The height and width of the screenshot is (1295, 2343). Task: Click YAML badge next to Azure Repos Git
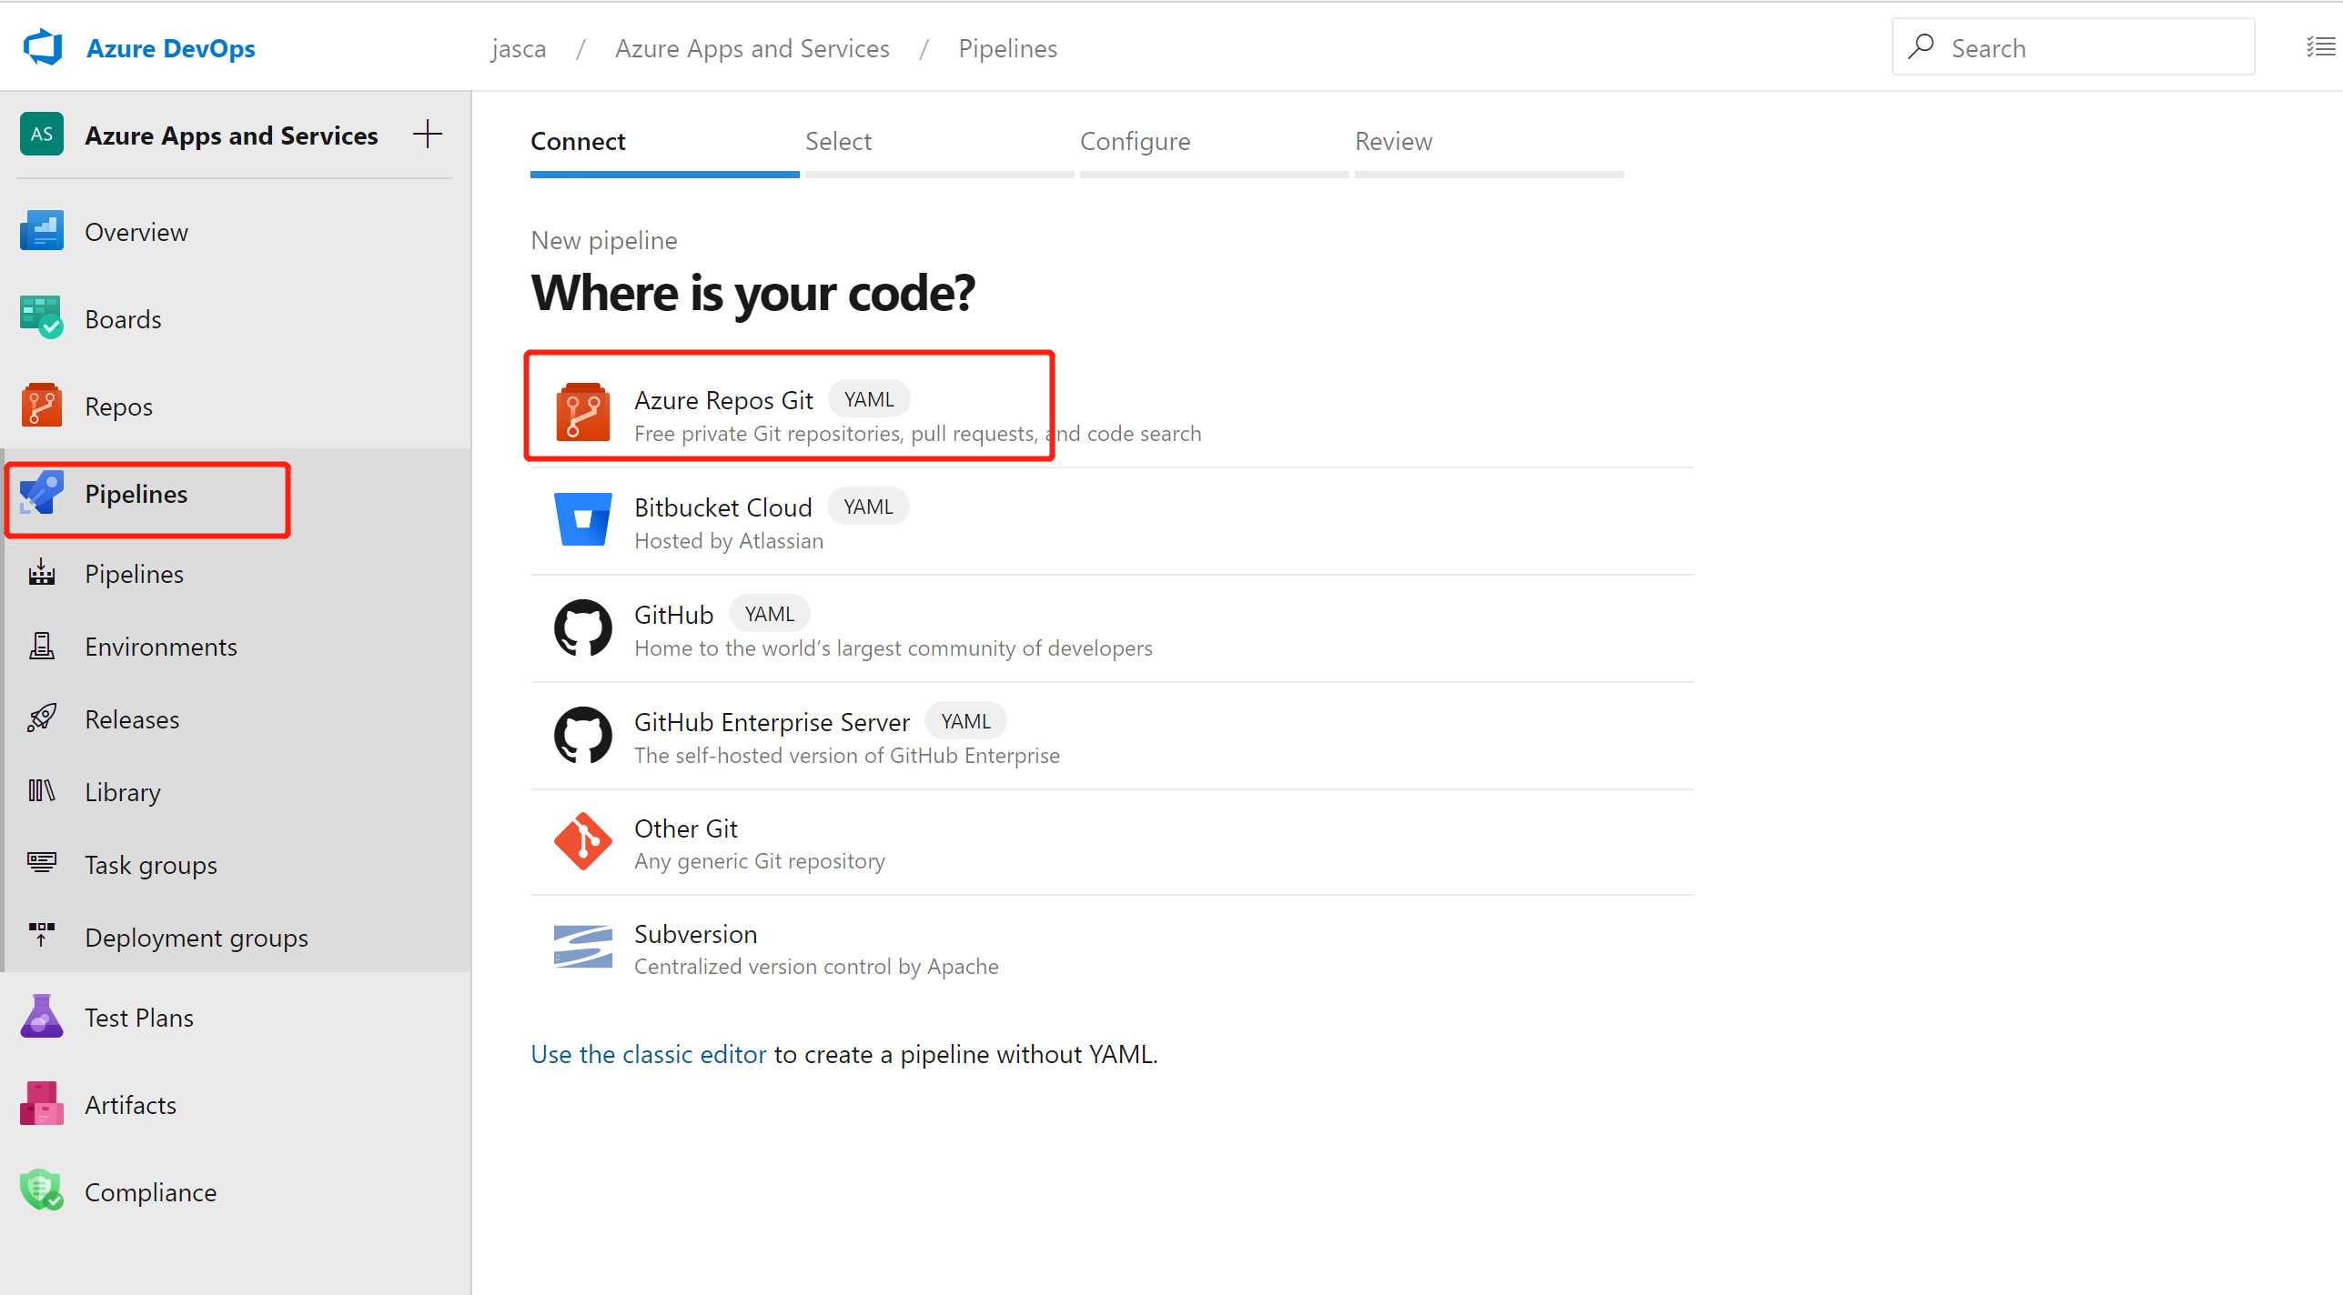pyautogui.click(x=869, y=399)
